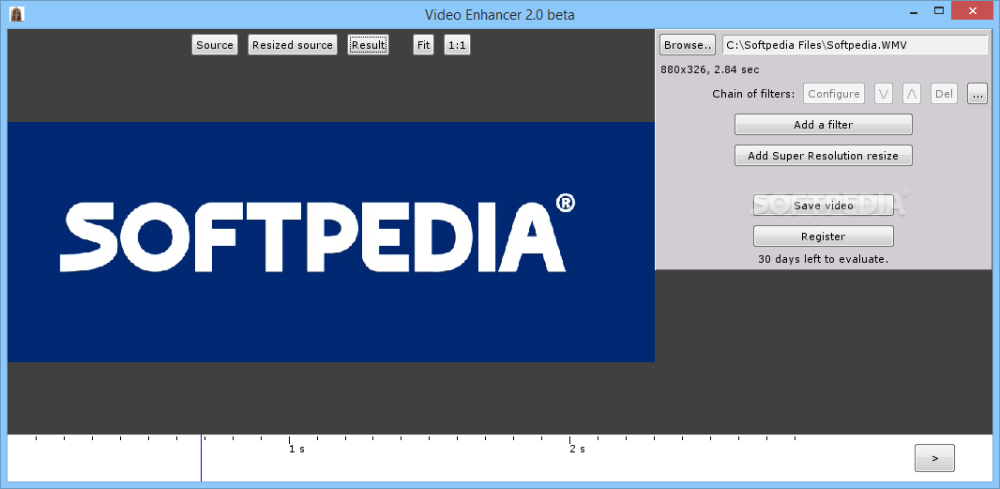Maximize the Video Enhancer window

click(939, 11)
